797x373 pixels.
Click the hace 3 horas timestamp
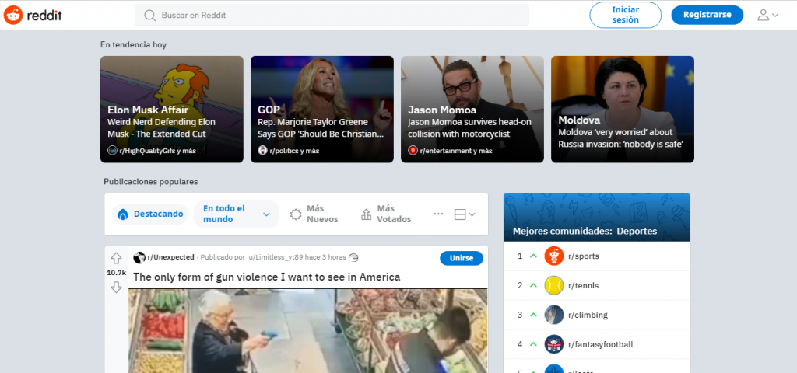[x=325, y=257]
